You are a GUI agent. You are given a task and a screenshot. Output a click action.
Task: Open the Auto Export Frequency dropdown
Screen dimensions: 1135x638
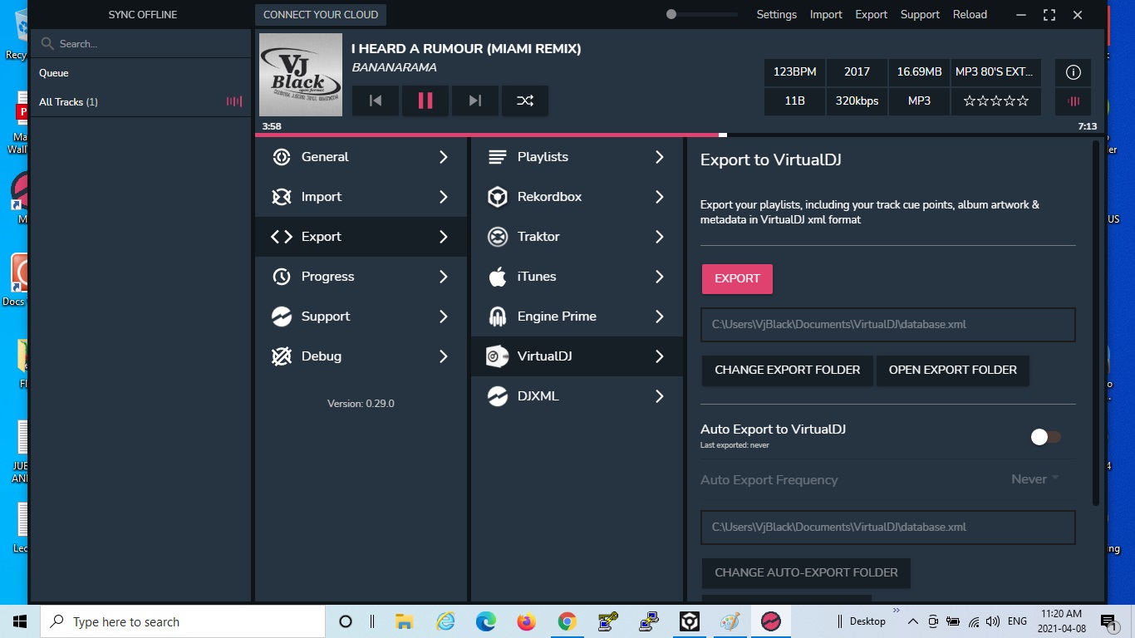point(1034,479)
